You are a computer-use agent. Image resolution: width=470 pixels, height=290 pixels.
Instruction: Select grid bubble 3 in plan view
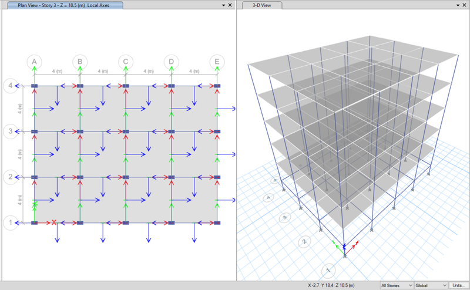11,131
